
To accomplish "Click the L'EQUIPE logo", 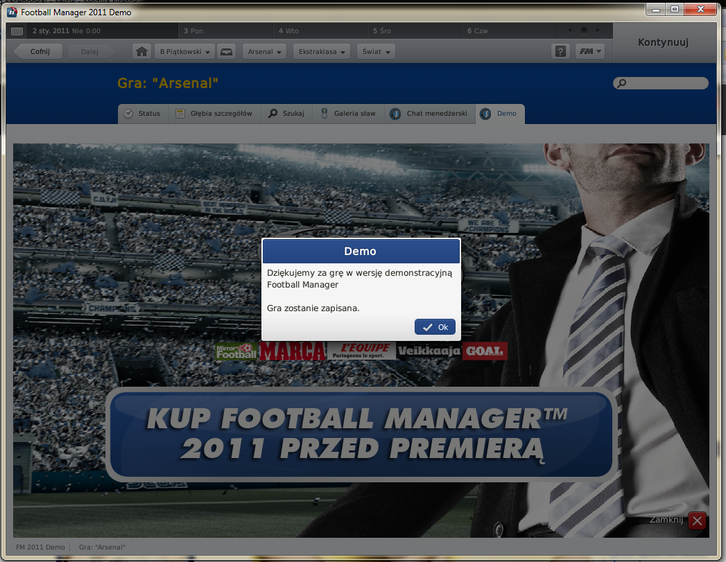I will pos(361,351).
